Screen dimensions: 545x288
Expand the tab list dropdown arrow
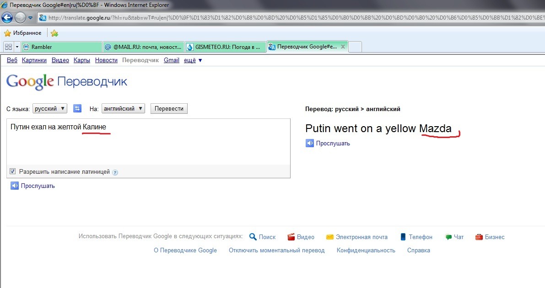pos(16,47)
